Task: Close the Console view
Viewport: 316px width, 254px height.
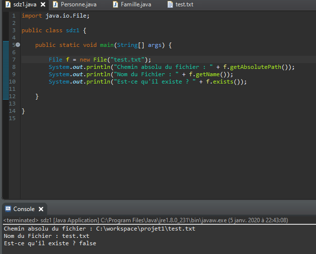Action: 41,209
